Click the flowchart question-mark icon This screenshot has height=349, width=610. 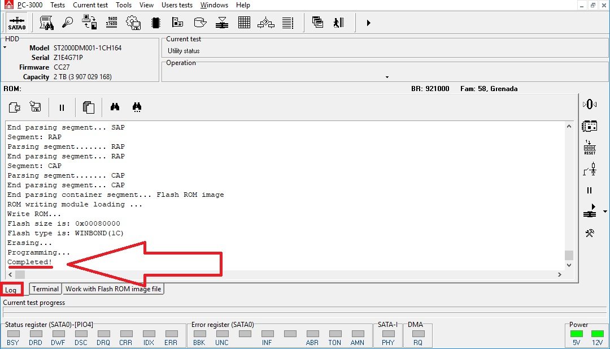[266, 23]
